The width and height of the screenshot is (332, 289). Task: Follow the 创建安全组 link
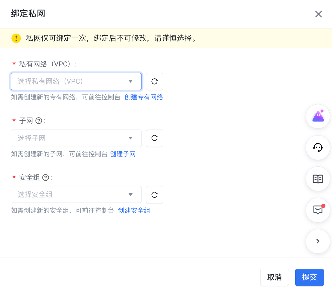tap(134, 210)
